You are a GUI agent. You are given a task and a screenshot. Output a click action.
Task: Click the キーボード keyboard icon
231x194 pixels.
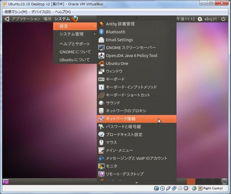[101, 79]
